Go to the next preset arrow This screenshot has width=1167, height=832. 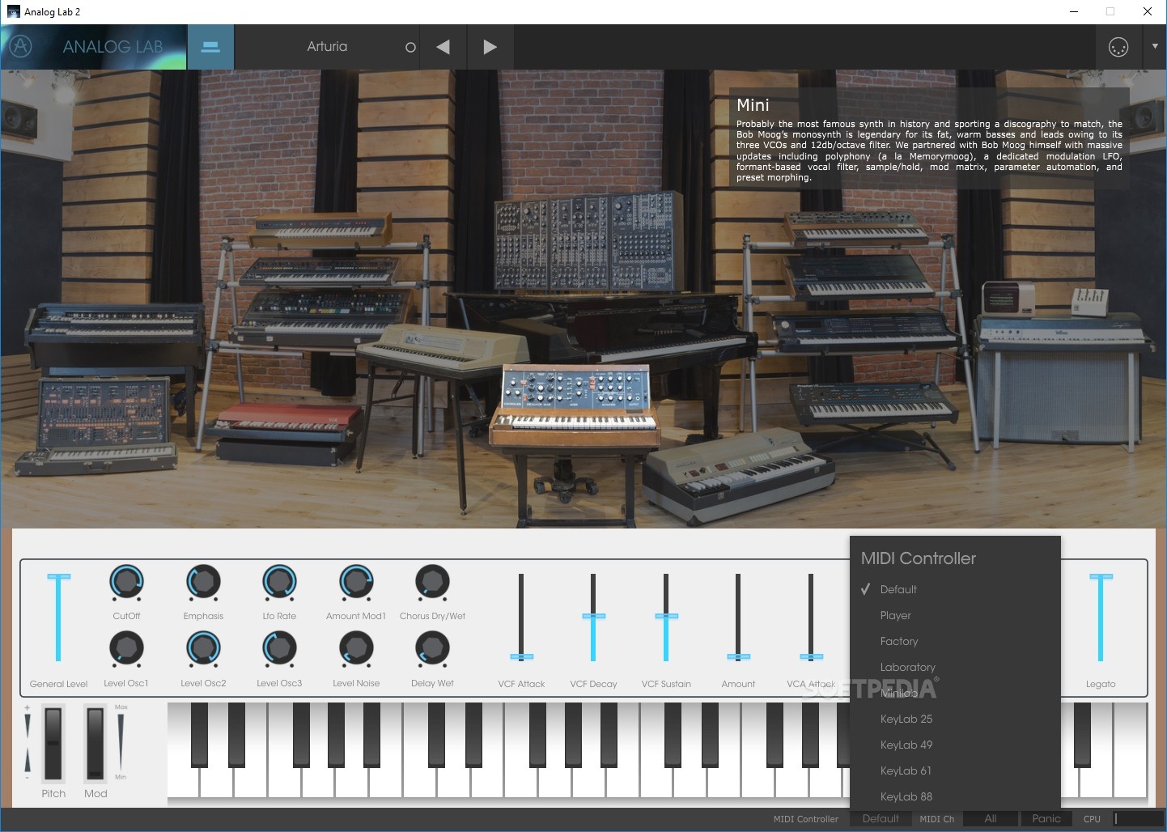[x=490, y=47]
